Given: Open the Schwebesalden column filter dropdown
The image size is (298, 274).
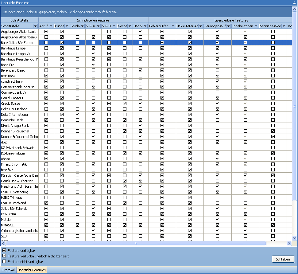Looking at the screenshot, I should coord(284,26).
